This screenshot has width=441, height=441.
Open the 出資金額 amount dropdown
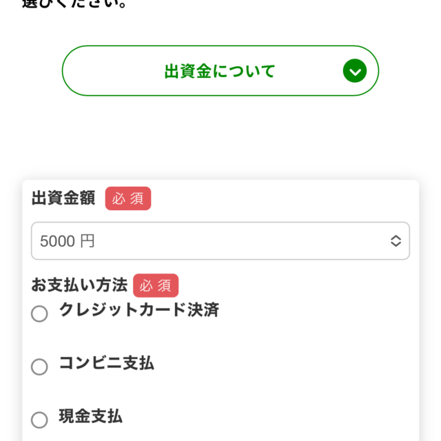(x=220, y=241)
